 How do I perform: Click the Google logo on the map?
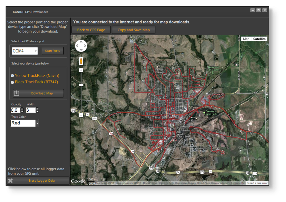(78, 181)
